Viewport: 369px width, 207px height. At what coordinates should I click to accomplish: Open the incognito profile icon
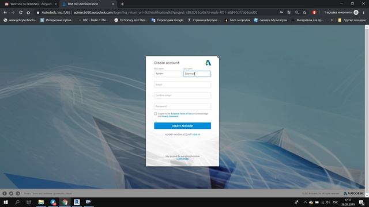356,13
